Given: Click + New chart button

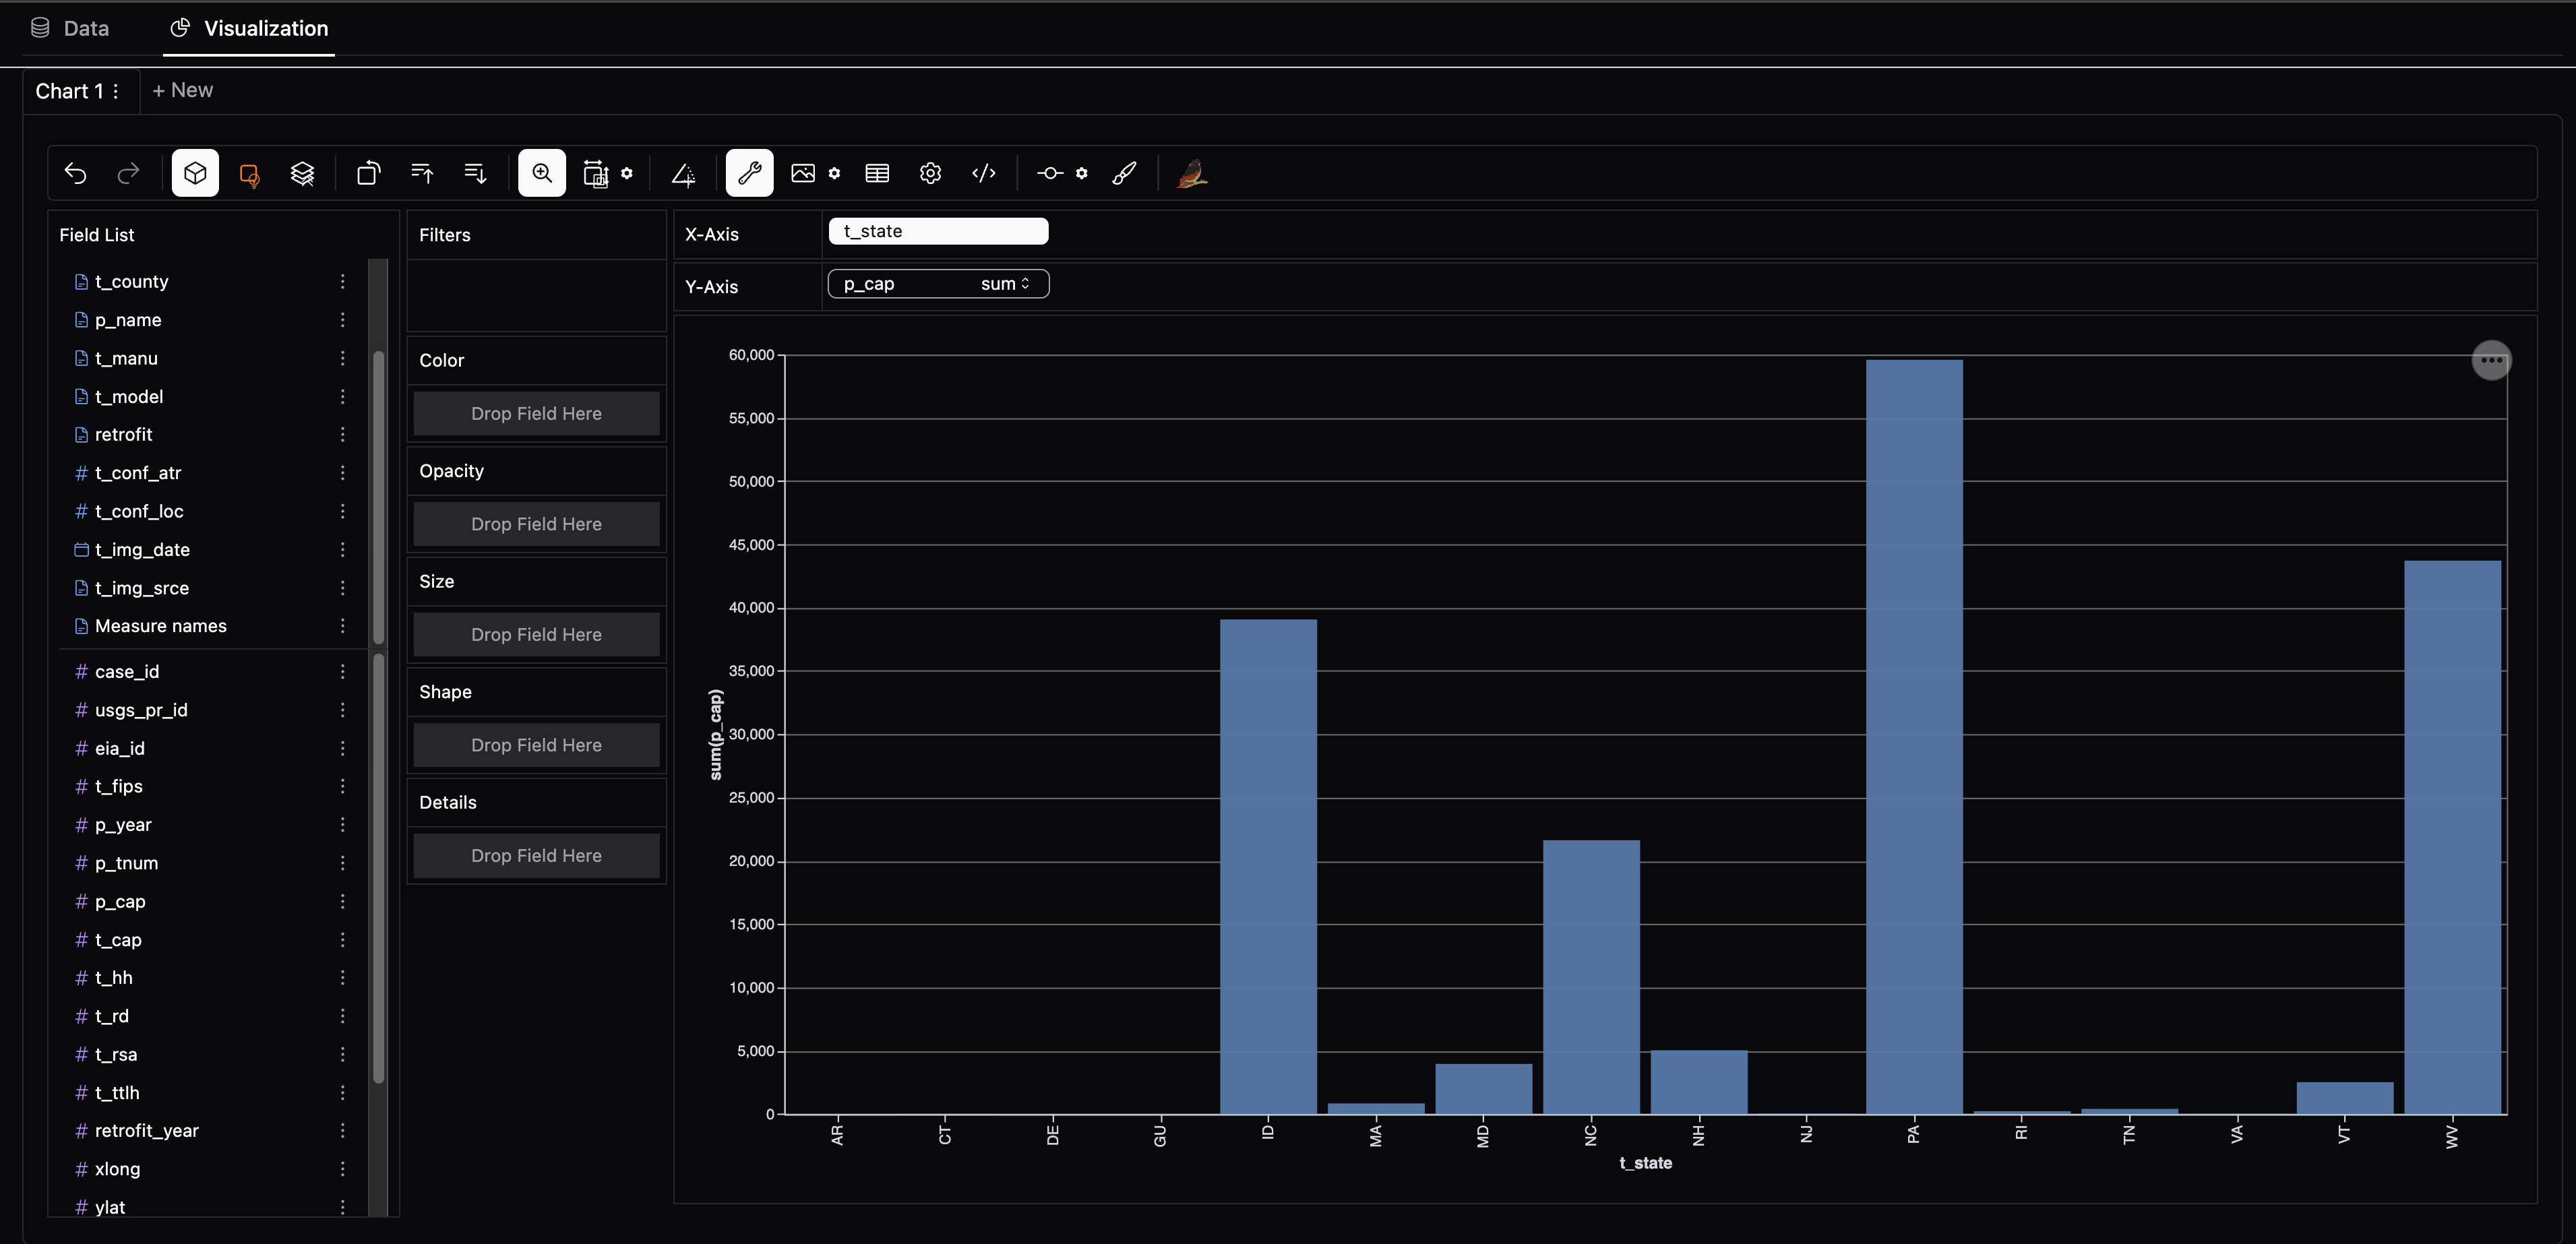Looking at the screenshot, I should point(182,90).
